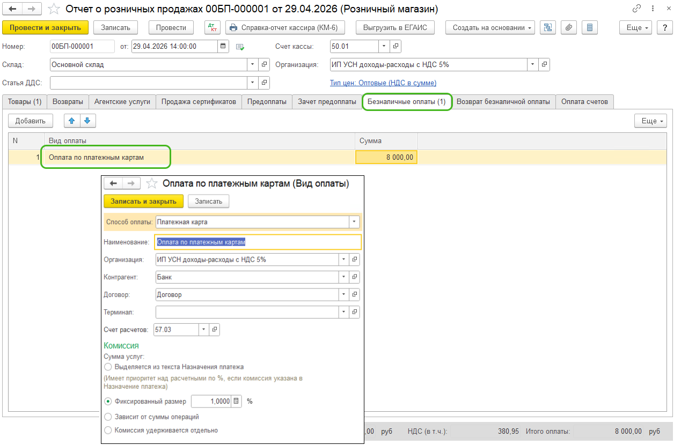Open Основной склад warehouse form
Viewport: 681px width, 445px height.
point(264,64)
